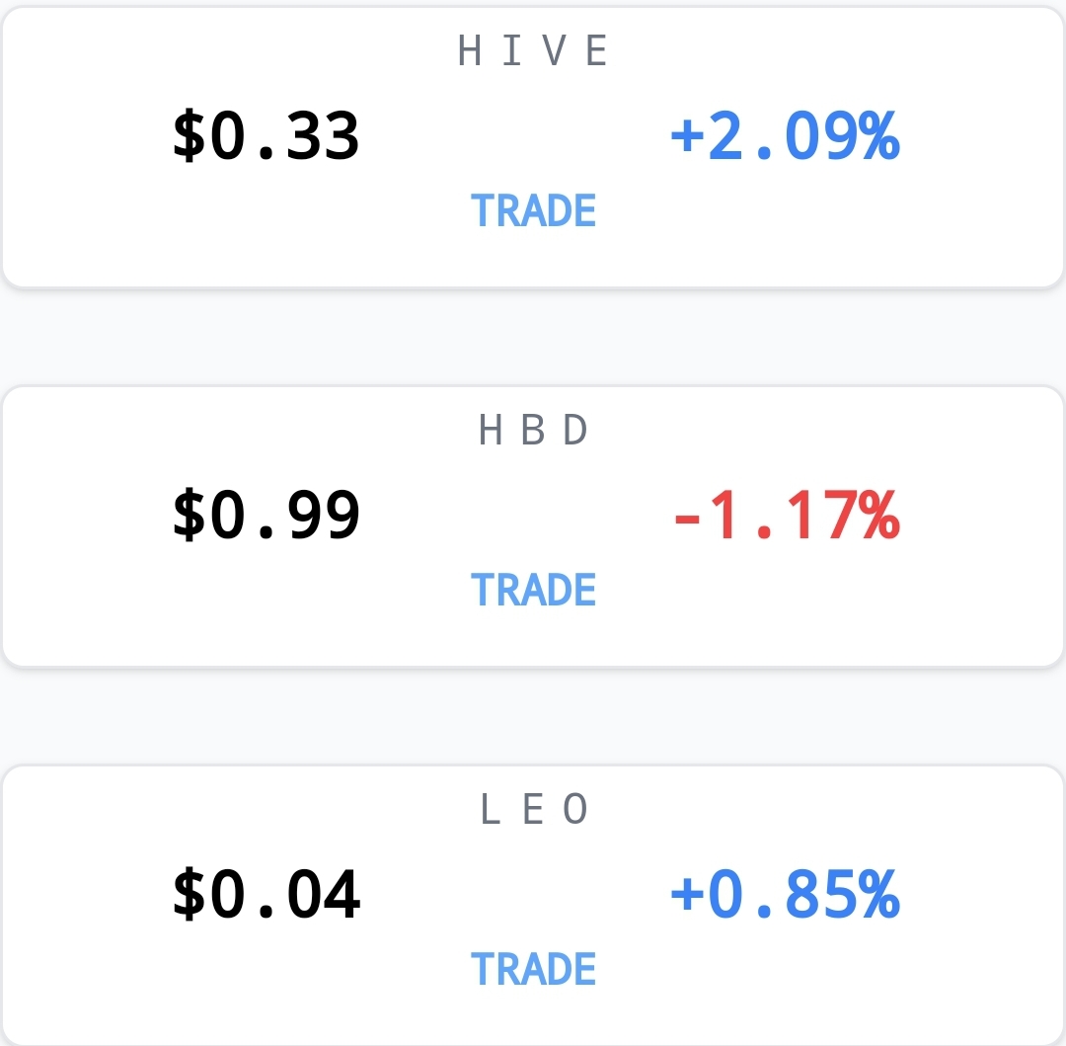Open the TRADE link under HBD

click(533, 589)
